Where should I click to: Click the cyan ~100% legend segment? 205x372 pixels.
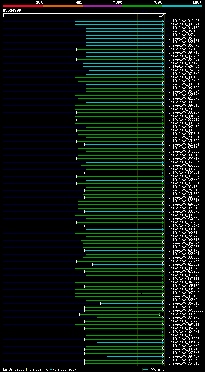click(182, 6)
